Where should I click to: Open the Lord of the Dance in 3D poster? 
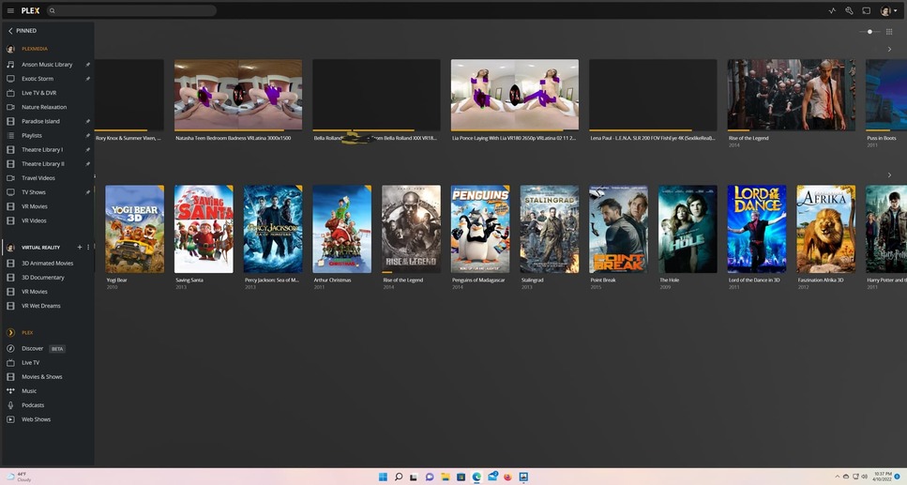[x=757, y=229]
